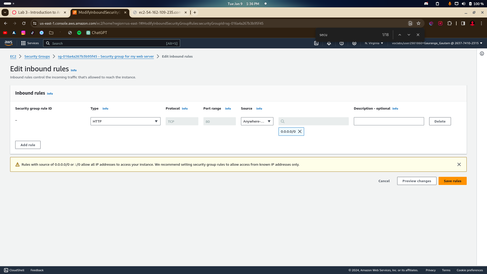Bookmark this page with the star icon
Image resolution: width=487 pixels, height=274 pixels.
[419, 23]
